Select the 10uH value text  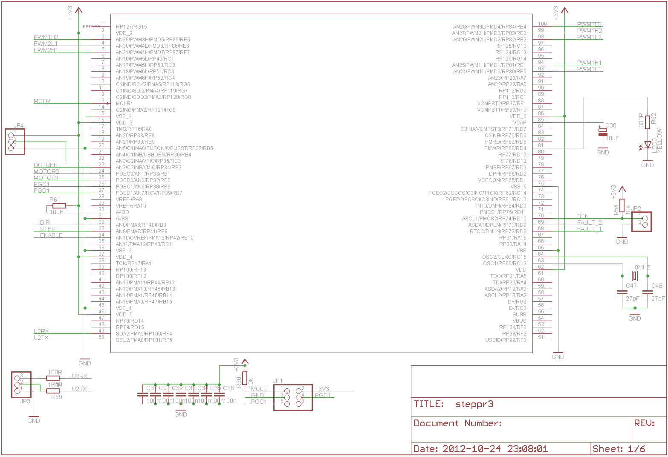pos(56,212)
